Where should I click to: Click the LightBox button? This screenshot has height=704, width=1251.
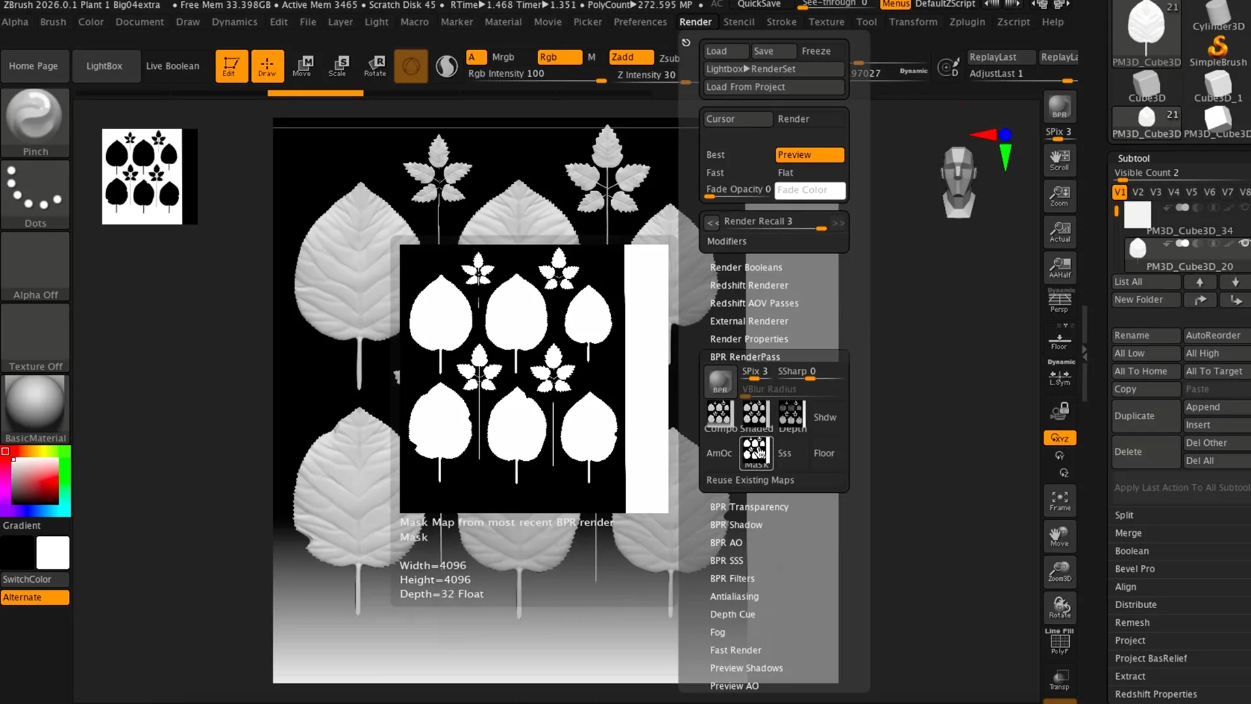coord(104,66)
